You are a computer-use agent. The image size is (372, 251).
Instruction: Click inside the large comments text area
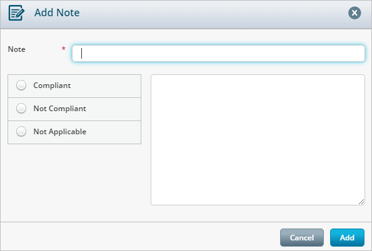(258, 140)
